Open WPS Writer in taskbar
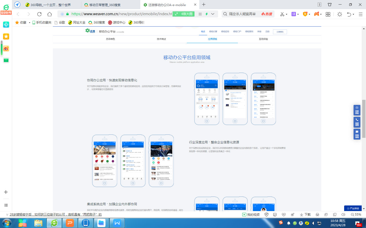 tap(117, 223)
